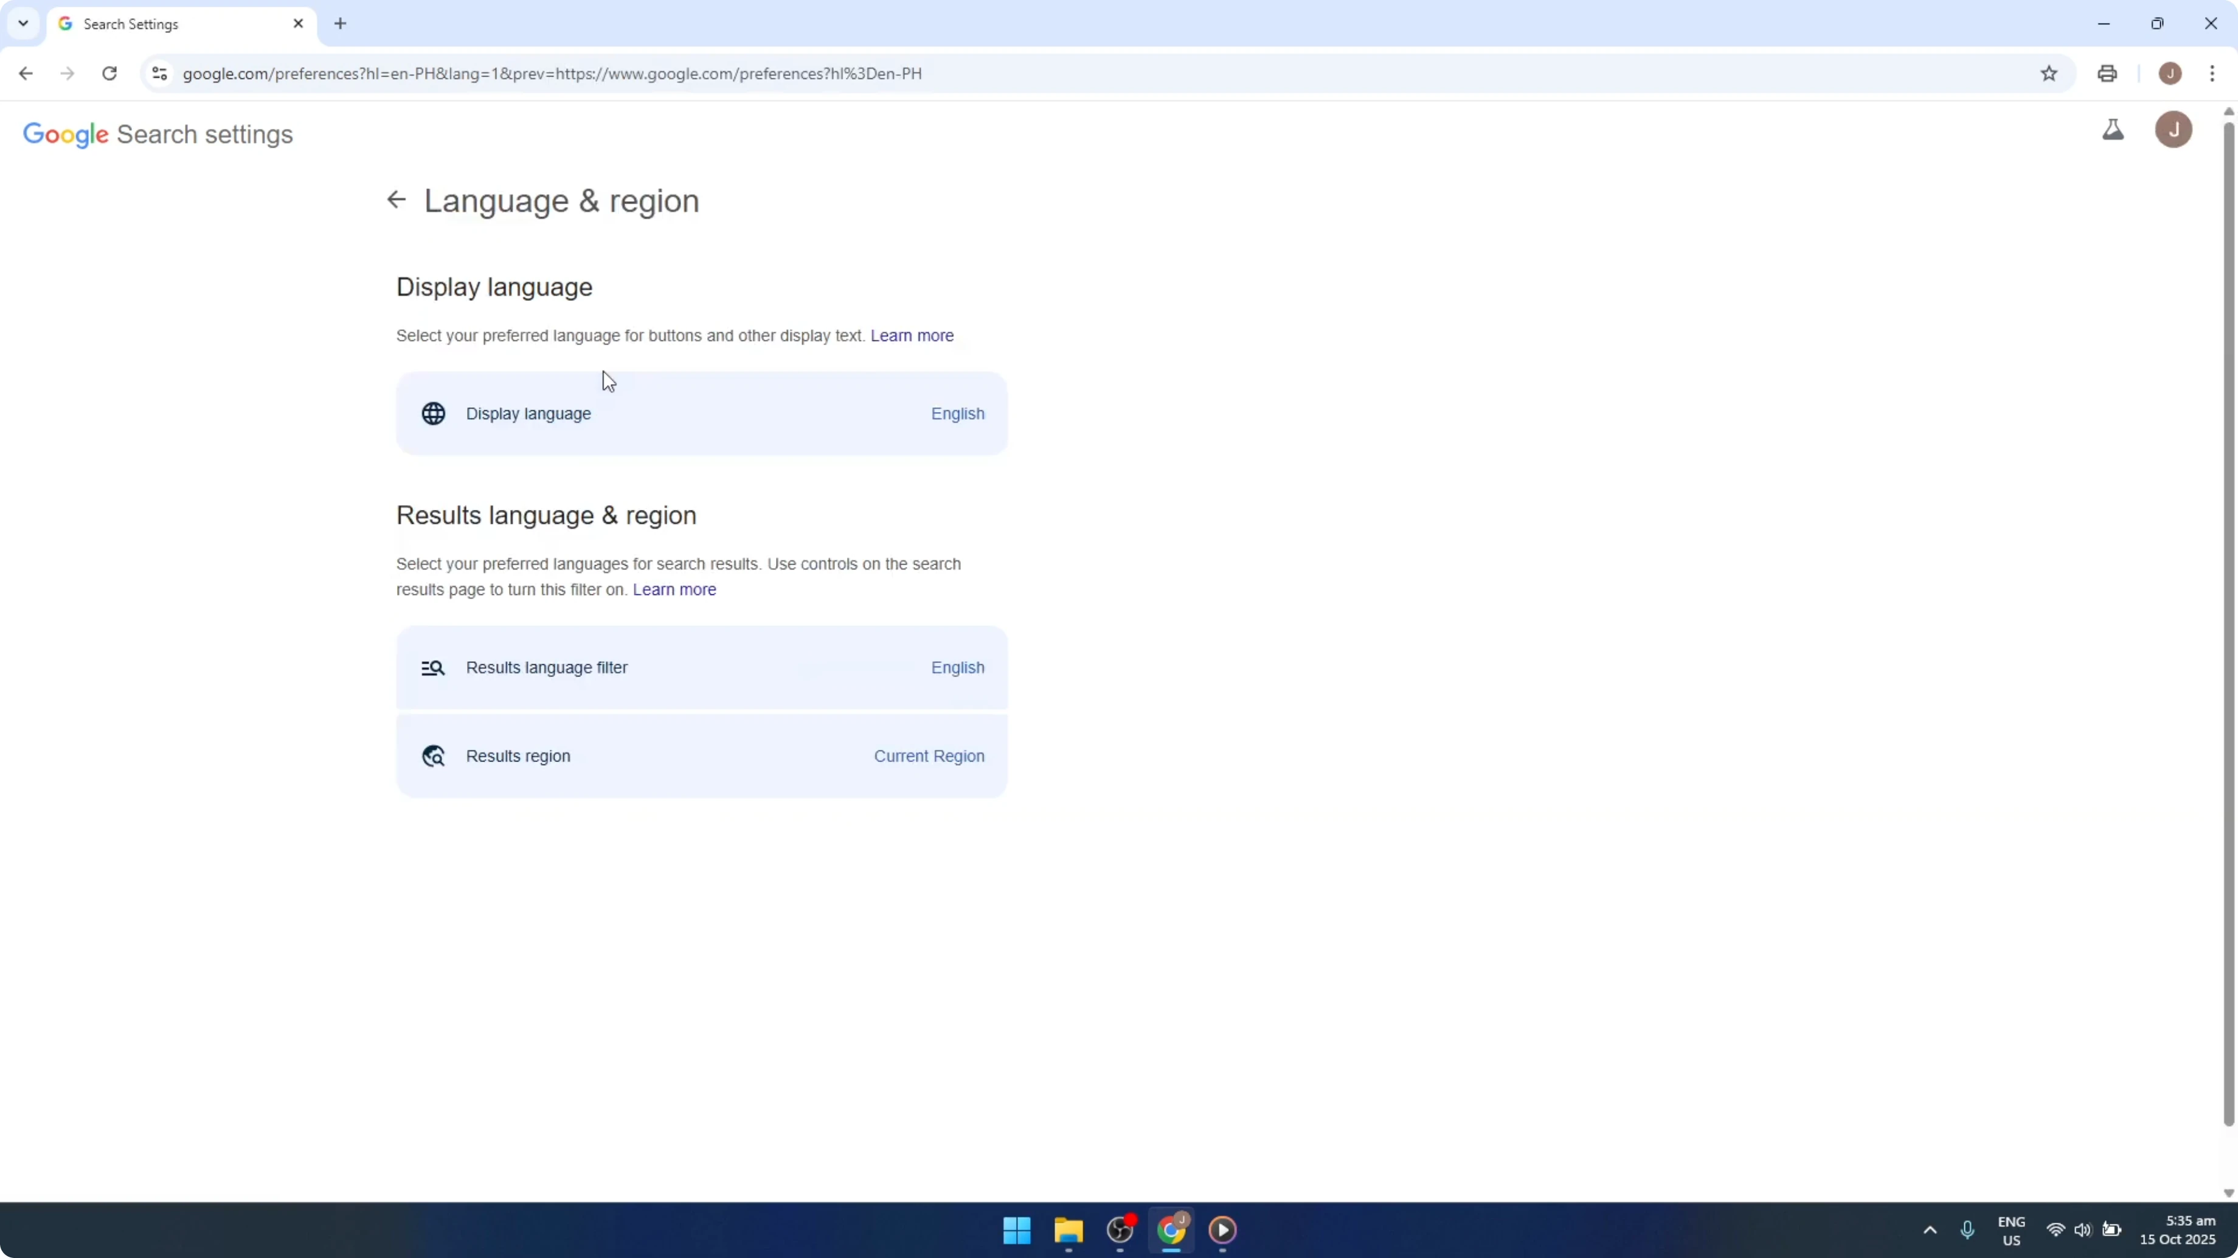Open Chrome from the taskbar
This screenshot has height=1258, width=2238.
click(1171, 1230)
